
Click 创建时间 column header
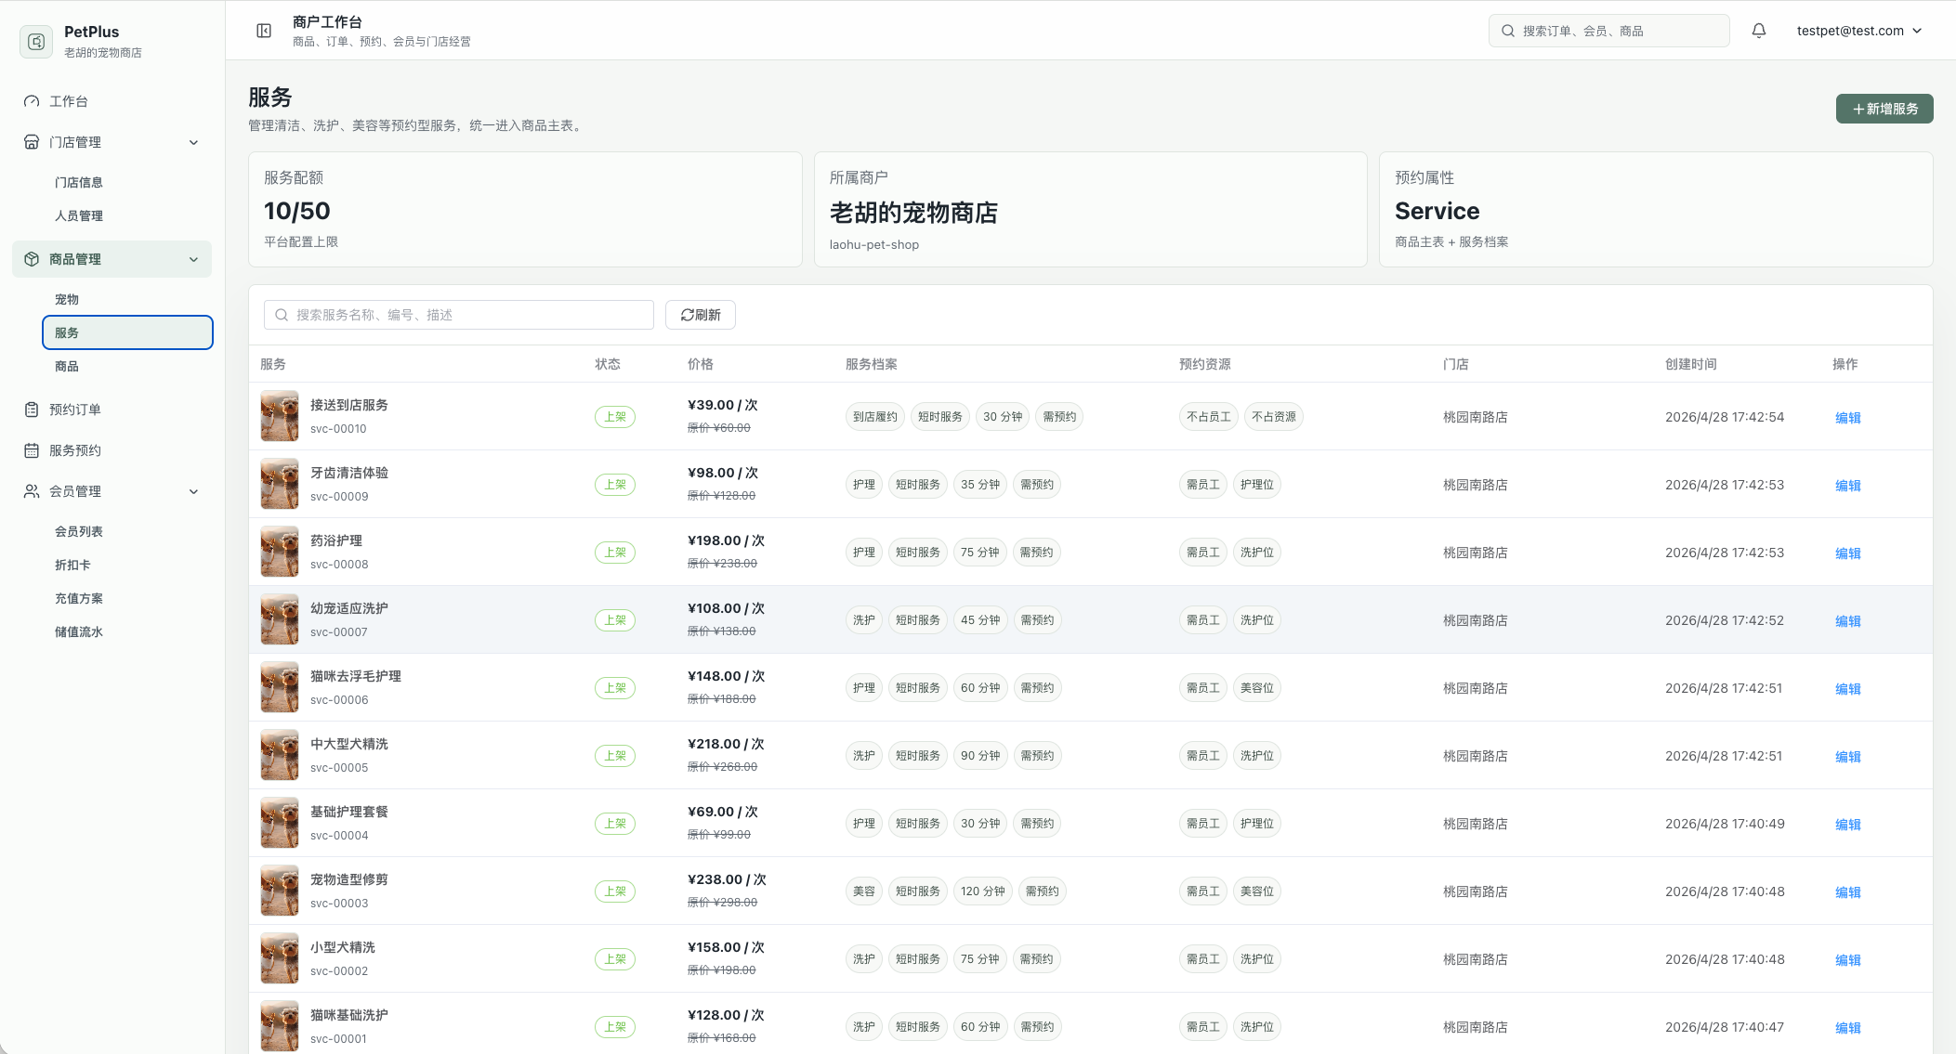pos(1691,364)
